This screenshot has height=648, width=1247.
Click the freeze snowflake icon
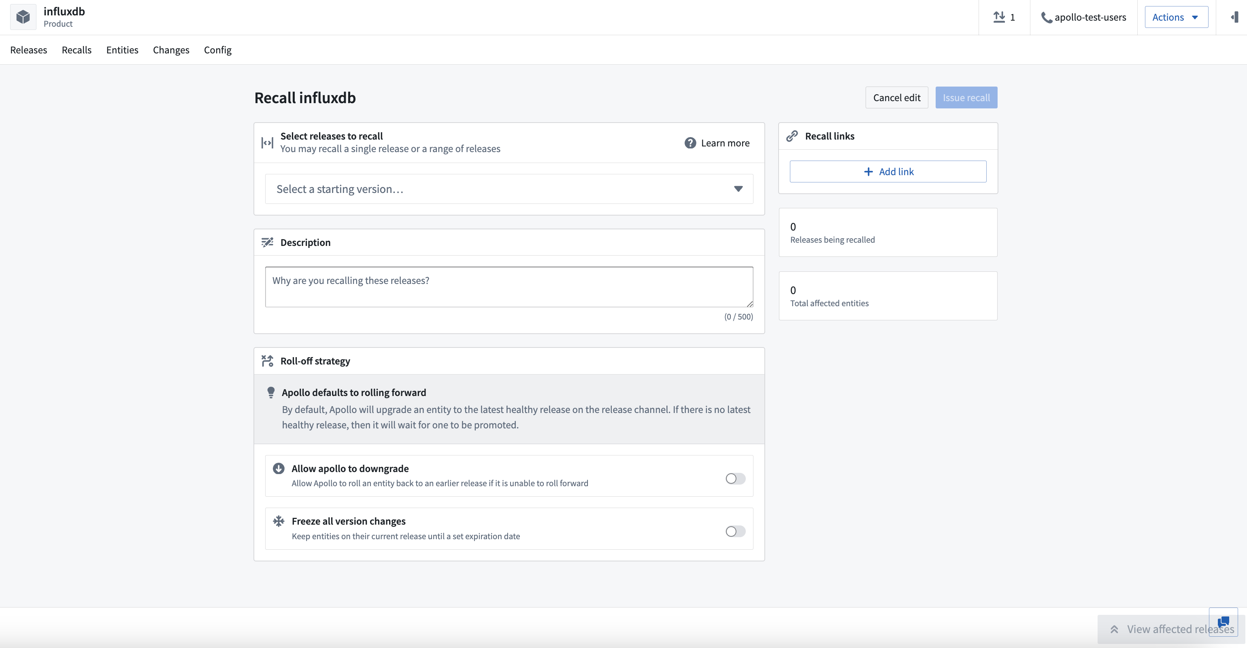(x=279, y=521)
